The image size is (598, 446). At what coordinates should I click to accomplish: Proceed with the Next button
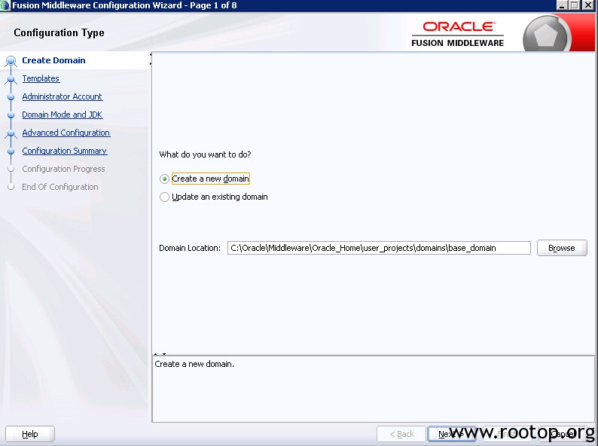click(452, 434)
